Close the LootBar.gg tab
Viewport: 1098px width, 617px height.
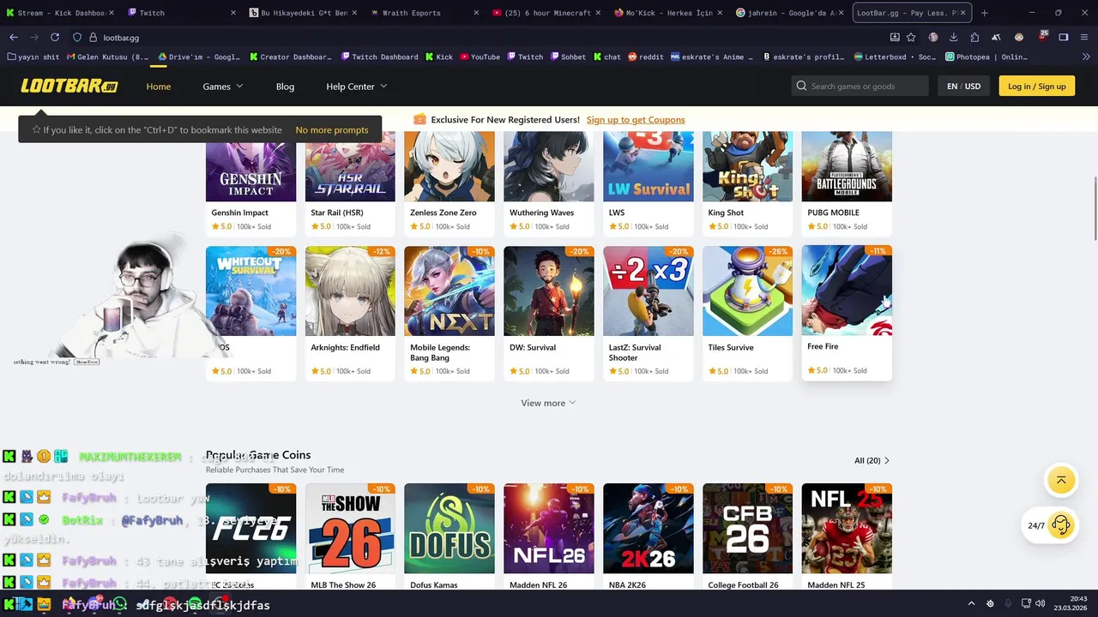click(x=962, y=13)
